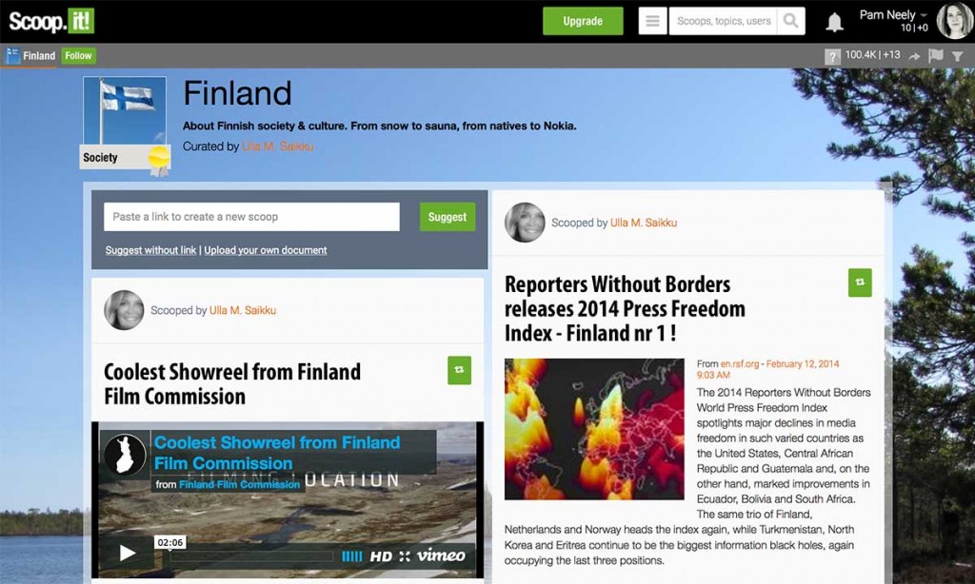Follow the Finland topic
The image size is (975, 584).
[x=78, y=56]
